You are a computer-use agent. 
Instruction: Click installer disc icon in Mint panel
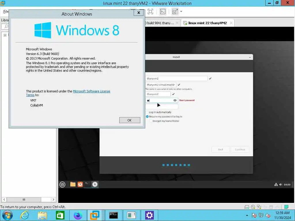click(95, 184)
